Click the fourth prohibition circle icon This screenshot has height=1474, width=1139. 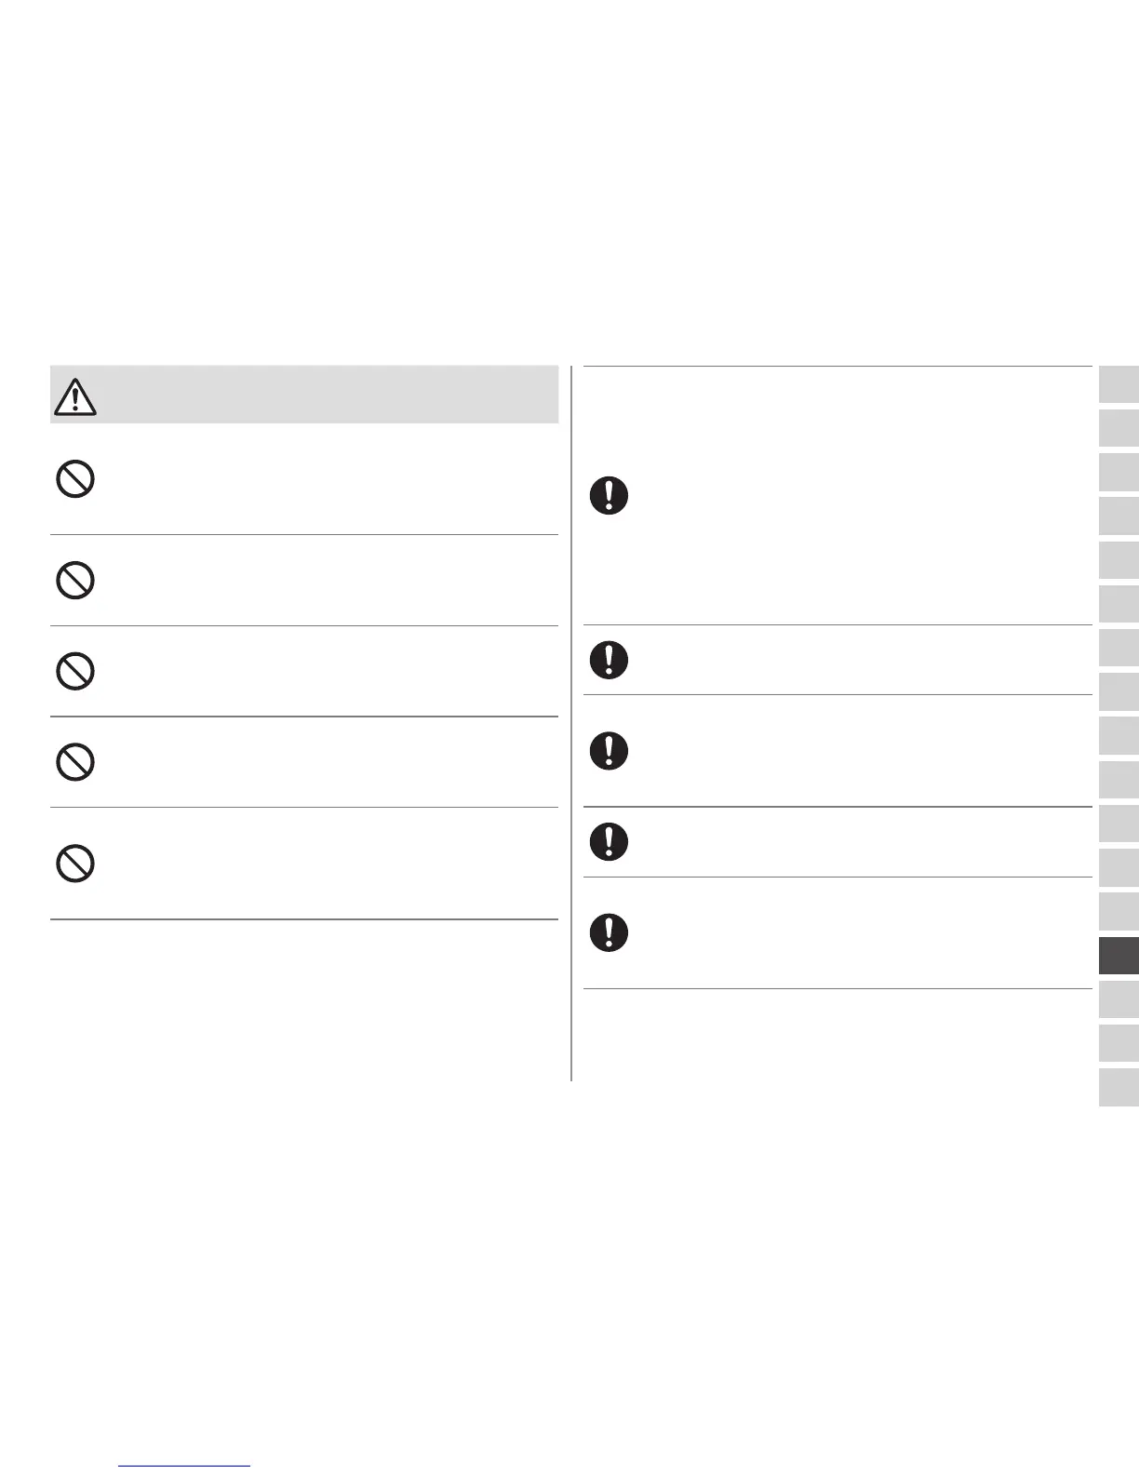click(x=75, y=763)
